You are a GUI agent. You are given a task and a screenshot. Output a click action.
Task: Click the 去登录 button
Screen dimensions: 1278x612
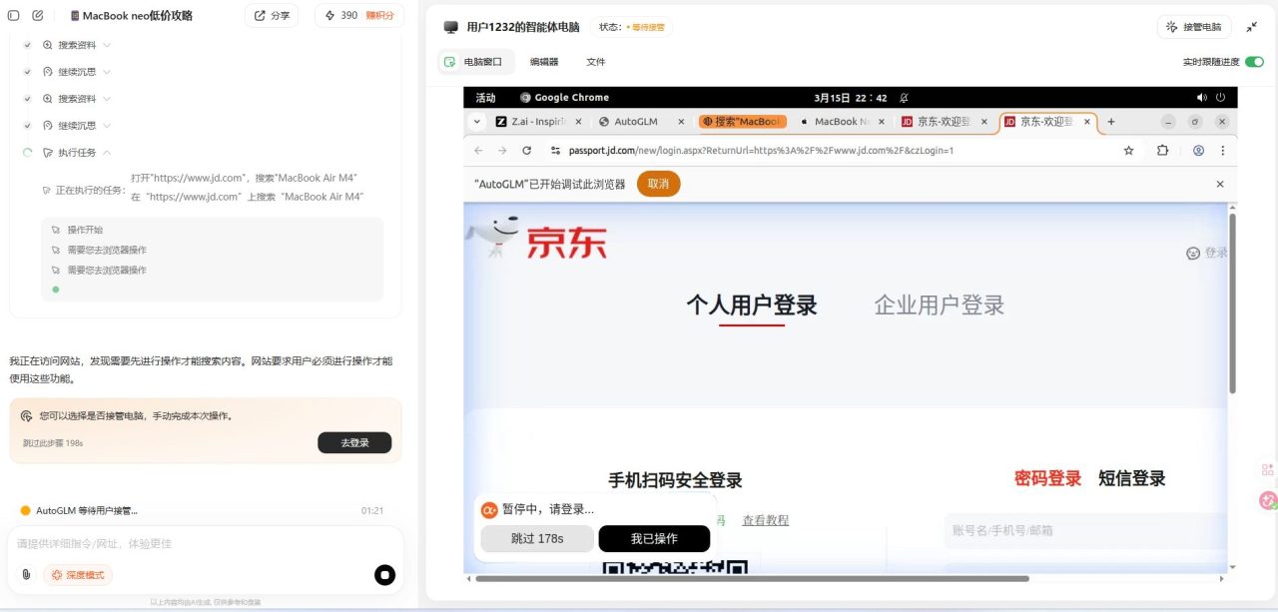(x=354, y=442)
